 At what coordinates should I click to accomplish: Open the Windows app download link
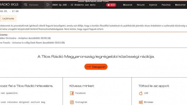148,102
